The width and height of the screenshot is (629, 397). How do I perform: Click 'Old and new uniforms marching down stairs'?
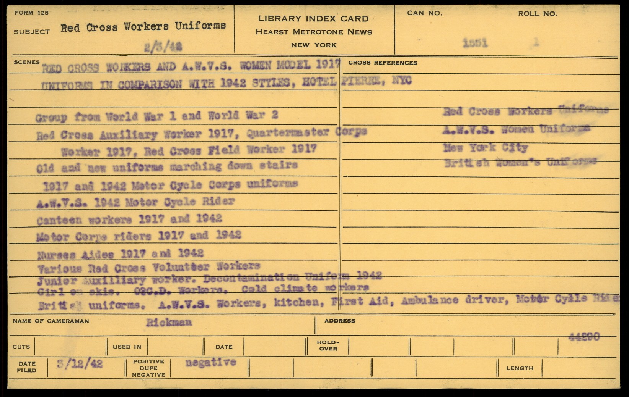pos(167,167)
